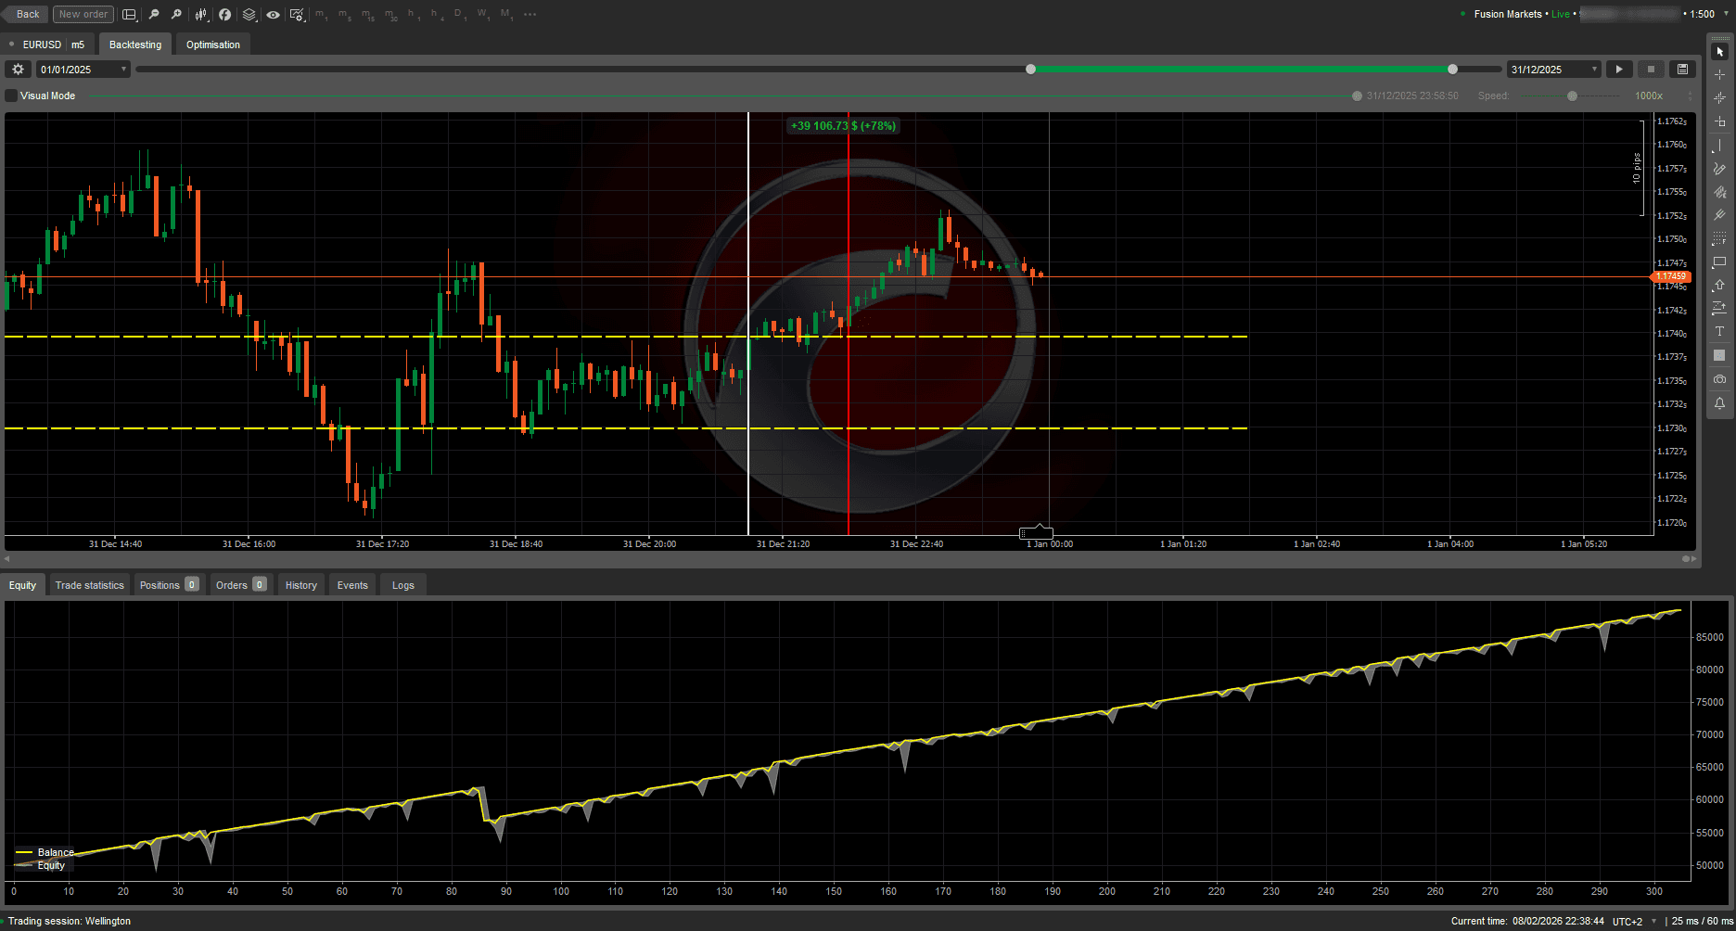
Task: Start the backtest with the play button
Action: [1619, 69]
